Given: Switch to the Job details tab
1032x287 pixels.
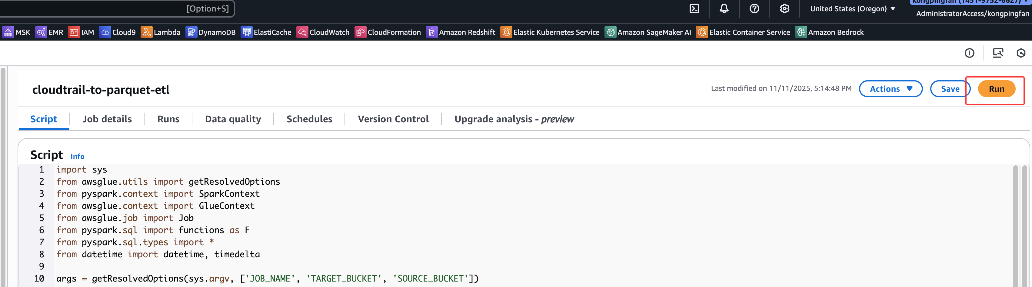Looking at the screenshot, I should [x=107, y=119].
